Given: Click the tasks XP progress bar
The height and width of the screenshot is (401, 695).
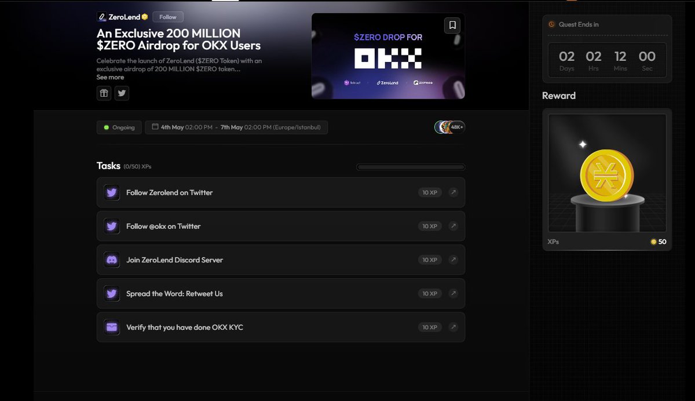Looking at the screenshot, I should tap(411, 167).
